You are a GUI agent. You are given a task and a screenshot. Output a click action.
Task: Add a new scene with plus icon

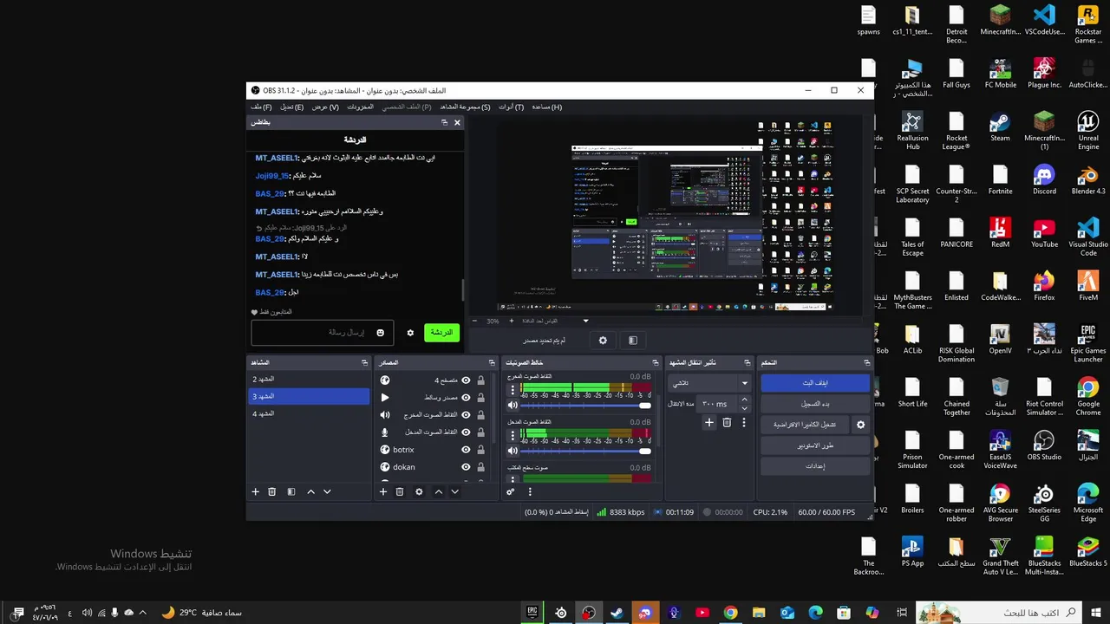tap(255, 491)
